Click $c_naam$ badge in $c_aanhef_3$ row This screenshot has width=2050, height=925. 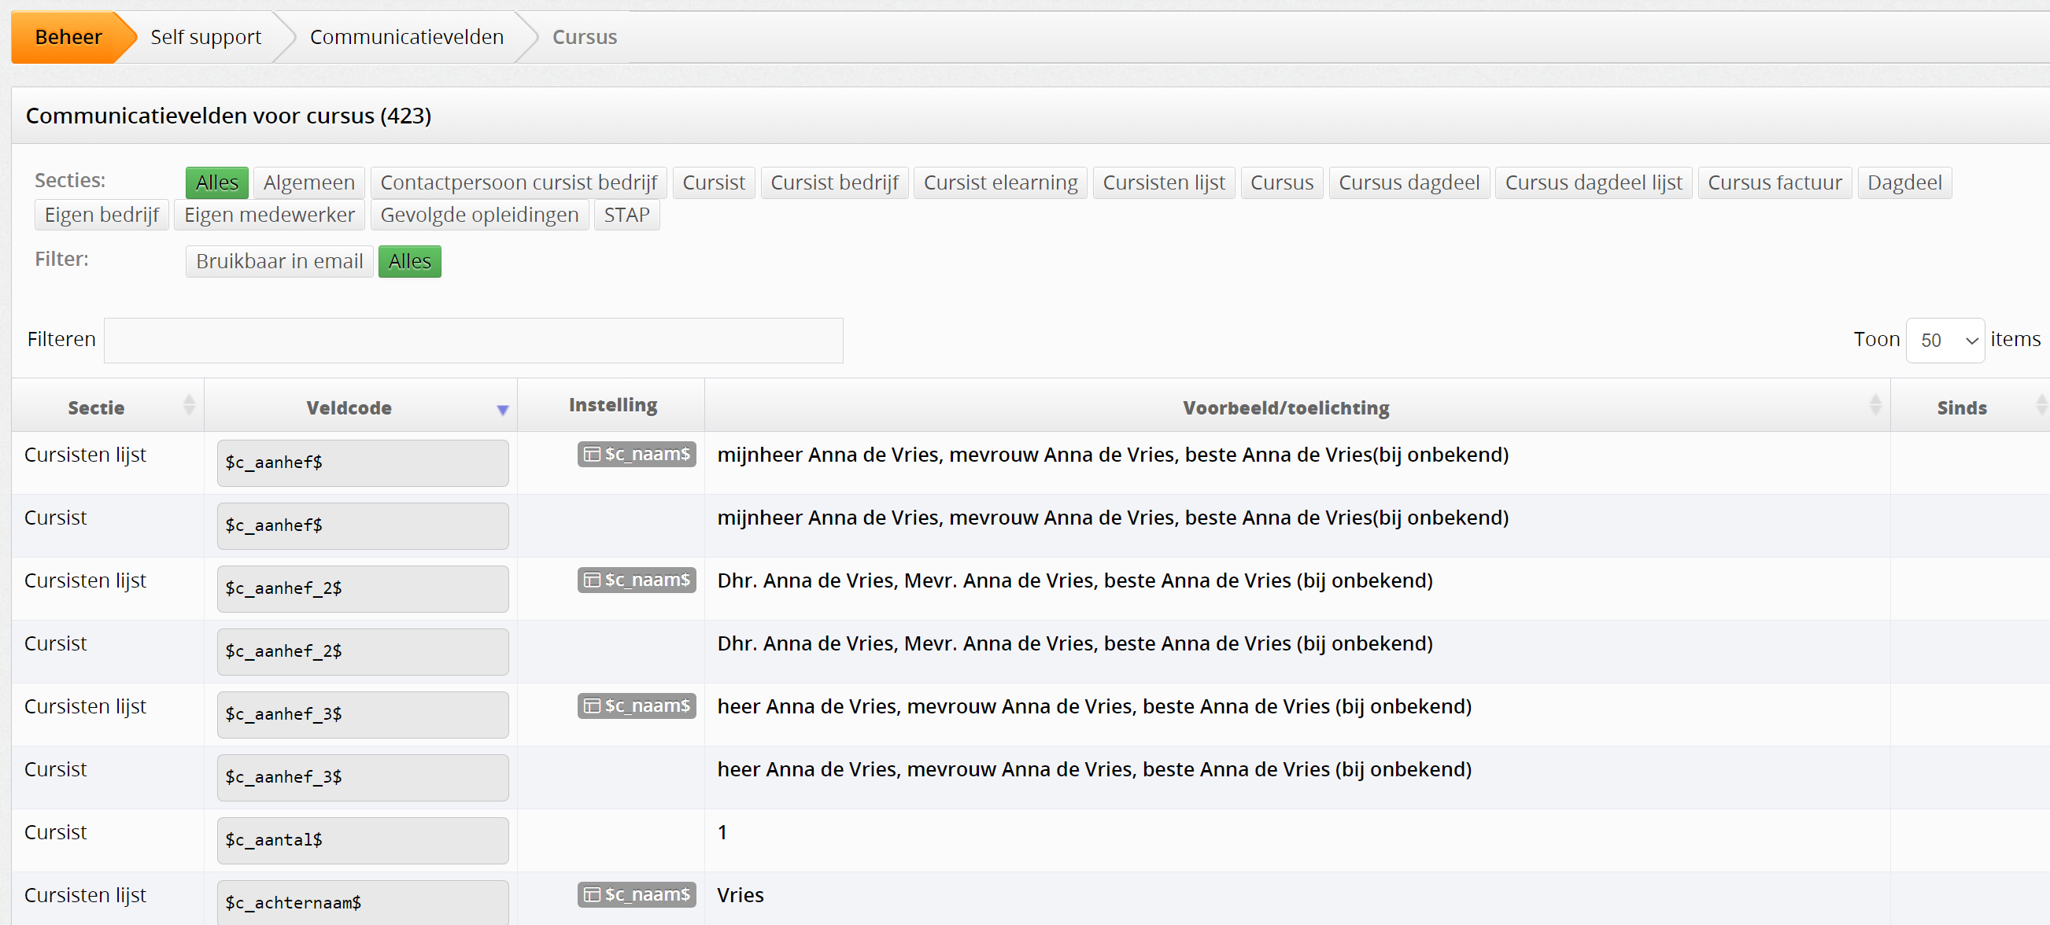pyautogui.click(x=637, y=706)
